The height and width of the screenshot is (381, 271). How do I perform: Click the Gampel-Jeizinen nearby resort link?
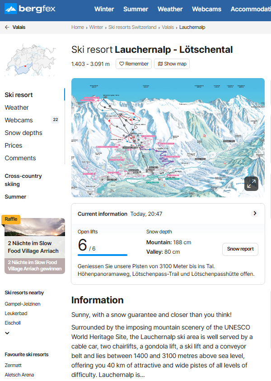(23, 304)
